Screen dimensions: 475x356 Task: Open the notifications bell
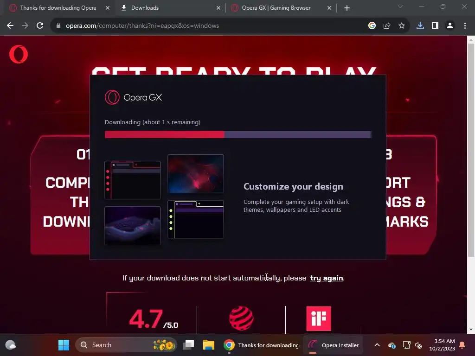coord(462,345)
